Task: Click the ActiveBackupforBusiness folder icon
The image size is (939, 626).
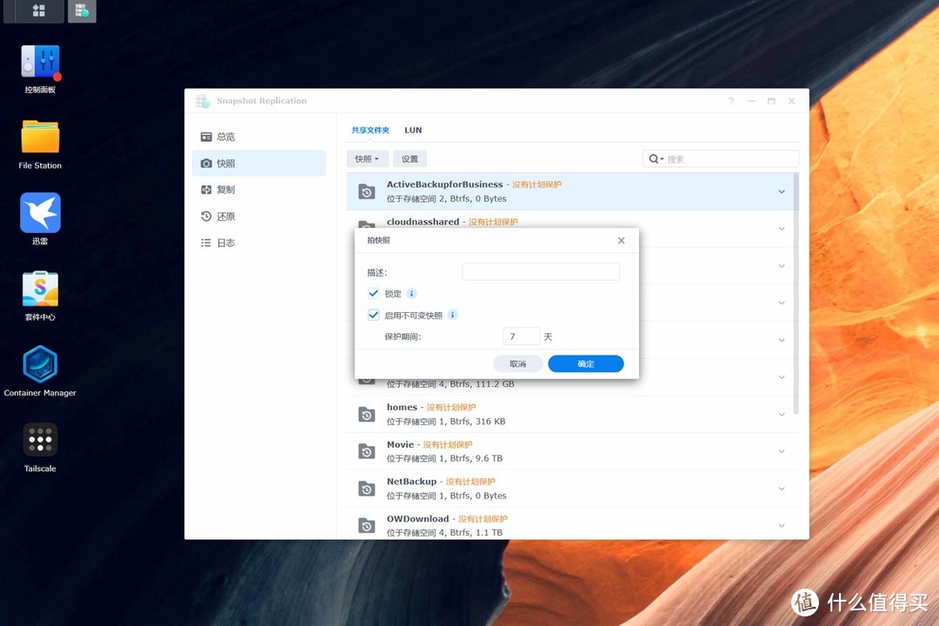Action: [367, 191]
